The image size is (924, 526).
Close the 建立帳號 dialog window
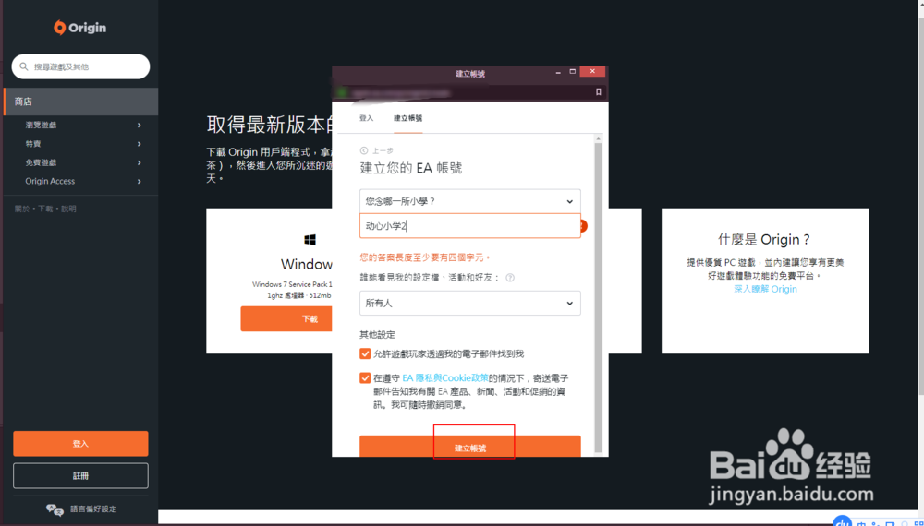(x=592, y=71)
